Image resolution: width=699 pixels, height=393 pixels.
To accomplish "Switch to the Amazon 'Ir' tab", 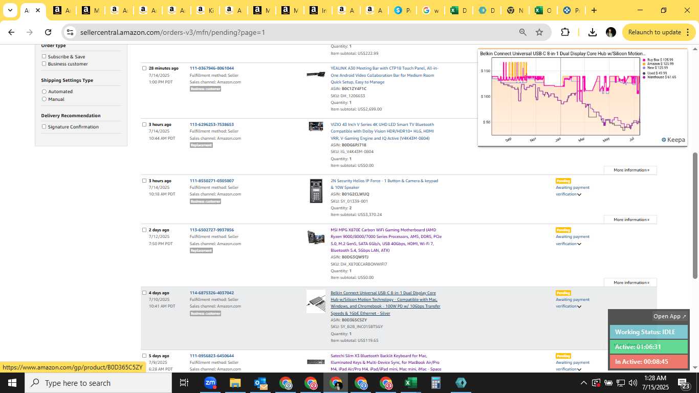I will (x=318, y=10).
